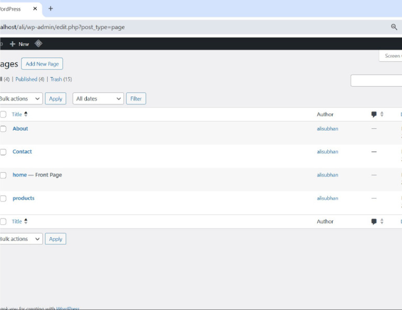This screenshot has height=310, width=402.
Task: Click the comments bubble icon in table header
Action: [x=374, y=115]
